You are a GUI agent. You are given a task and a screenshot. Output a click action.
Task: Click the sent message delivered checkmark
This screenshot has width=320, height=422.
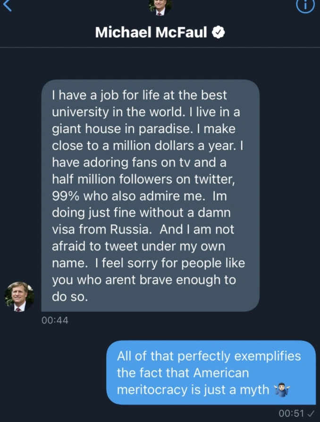[311, 414]
